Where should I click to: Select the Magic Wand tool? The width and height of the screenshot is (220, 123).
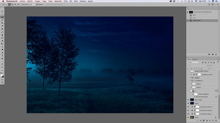[x=2, y=20]
